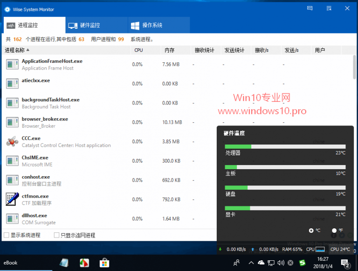358x271 pixels.
Task: Click the ApplicationFrameHost.exe process icon
Action: tap(12, 65)
